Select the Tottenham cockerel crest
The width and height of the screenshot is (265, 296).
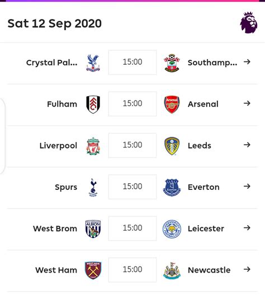[93, 187]
